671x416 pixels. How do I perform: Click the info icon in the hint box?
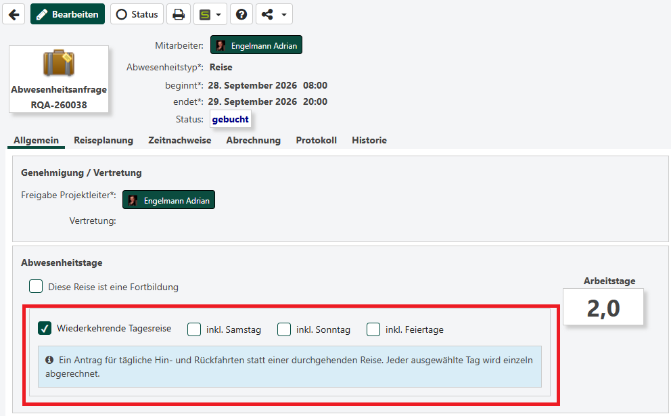coord(49,360)
